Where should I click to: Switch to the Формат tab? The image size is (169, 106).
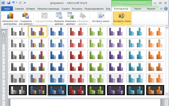point(151,9)
